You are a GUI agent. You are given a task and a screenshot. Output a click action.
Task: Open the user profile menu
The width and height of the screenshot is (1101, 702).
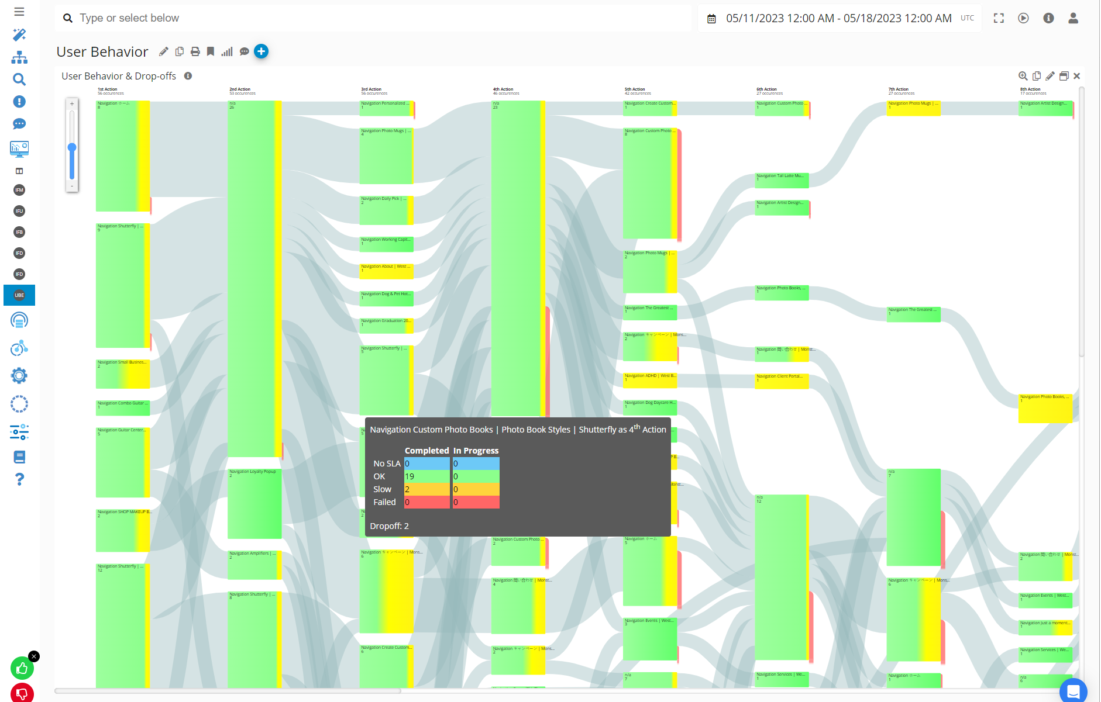click(x=1074, y=18)
